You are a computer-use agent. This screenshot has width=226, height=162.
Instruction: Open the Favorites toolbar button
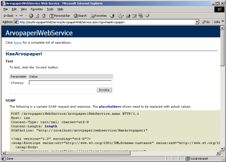[x=99, y=16]
